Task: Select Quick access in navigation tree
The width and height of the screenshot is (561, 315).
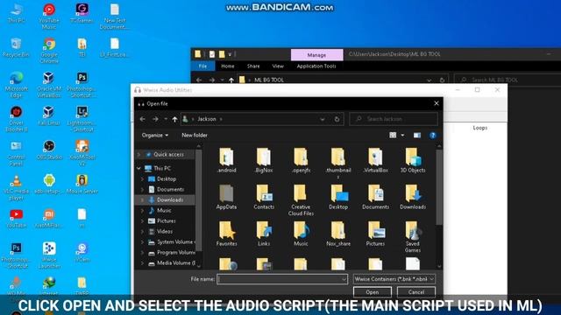Action: (168, 155)
